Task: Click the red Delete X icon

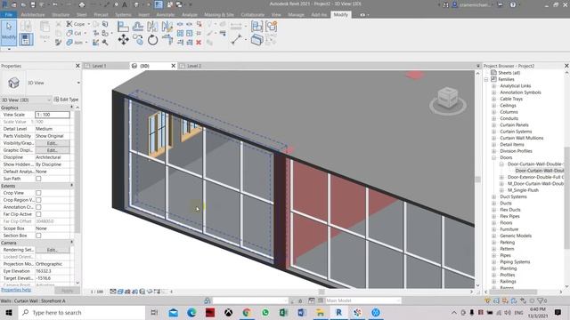Action: pos(199,43)
